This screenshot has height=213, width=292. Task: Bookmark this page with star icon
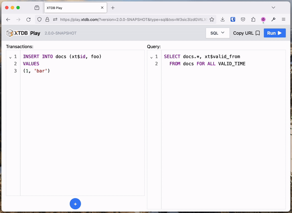coord(212,19)
